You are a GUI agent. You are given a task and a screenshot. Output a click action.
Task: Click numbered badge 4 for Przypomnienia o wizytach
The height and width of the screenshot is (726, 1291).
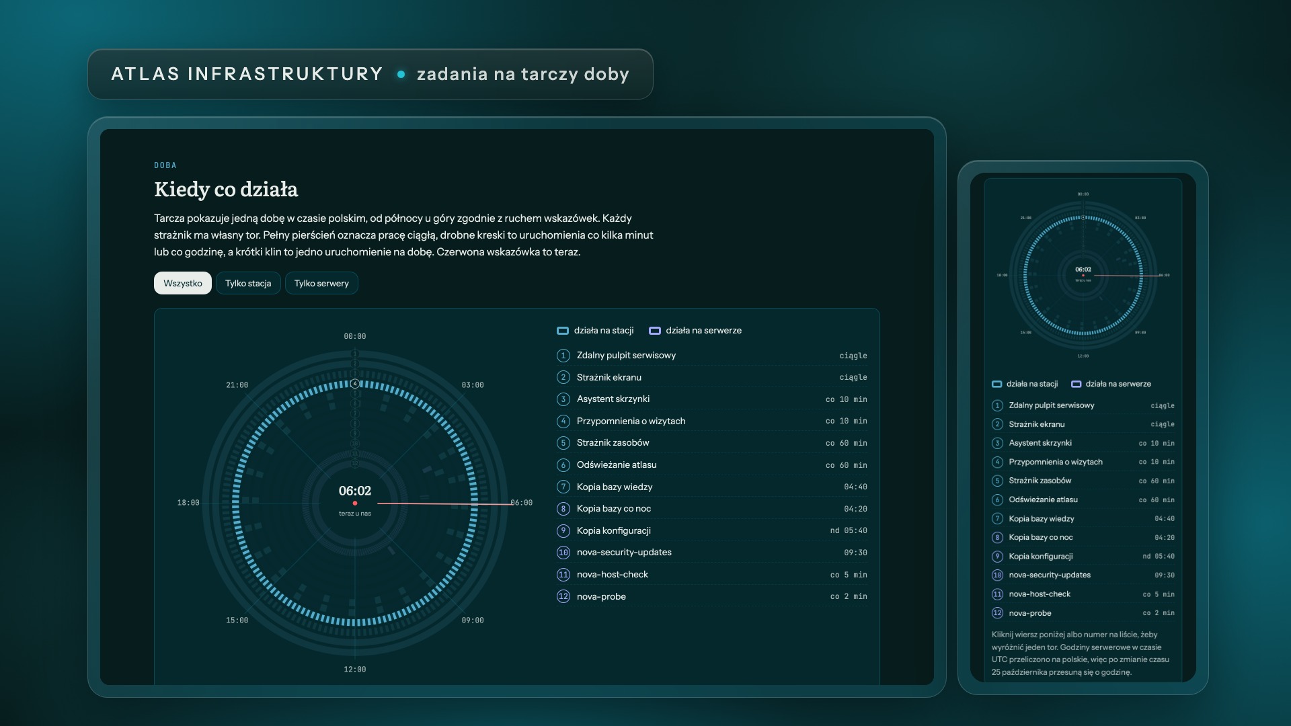point(563,421)
